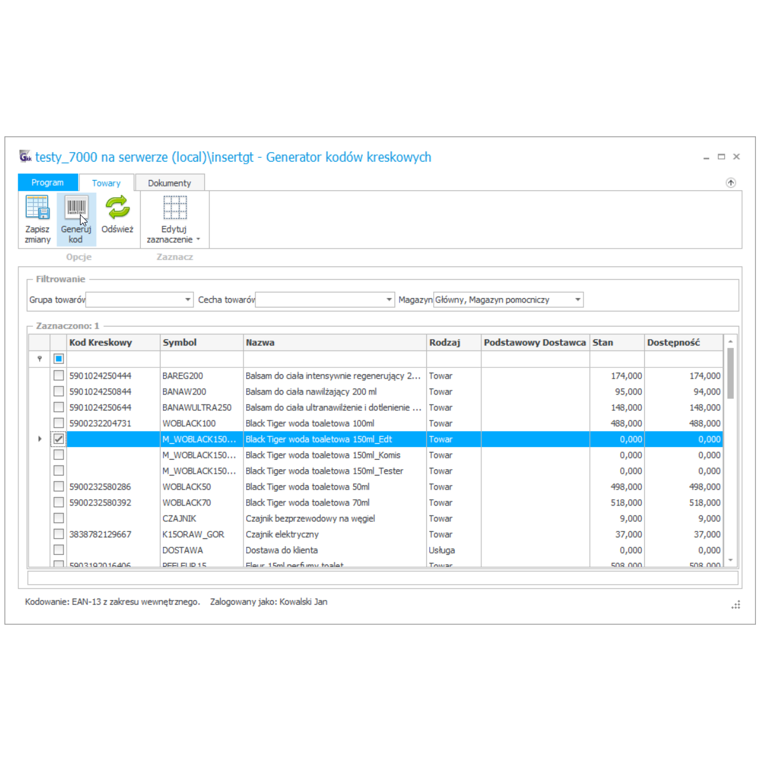Image resolution: width=761 pixels, height=761 pixels.
Task: Click the resize grip in status bar
Action: click(736, 605)
